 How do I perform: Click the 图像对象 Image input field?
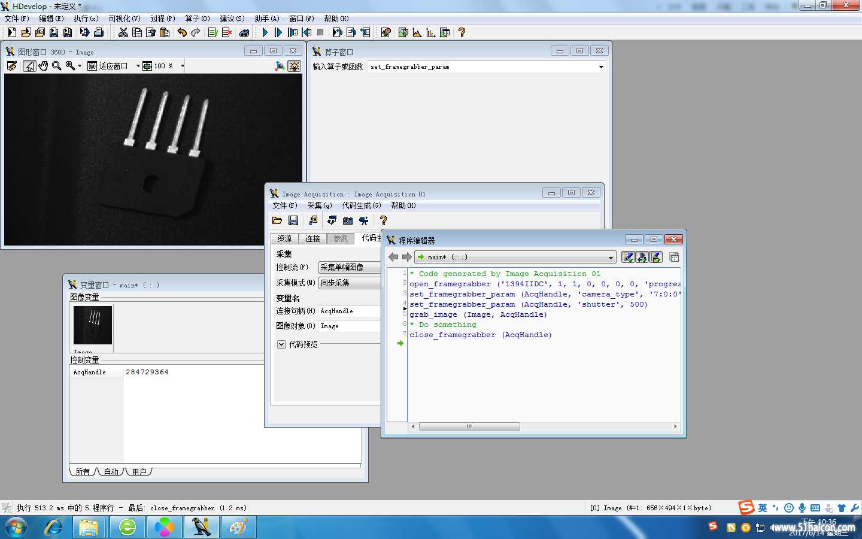tap(350, 326)
